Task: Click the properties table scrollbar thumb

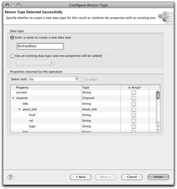Action: click(x=158, y=95)
